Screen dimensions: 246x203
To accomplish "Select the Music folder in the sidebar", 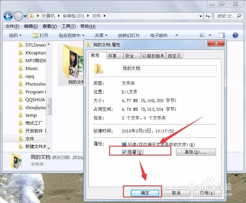I will tap(31, 68).
